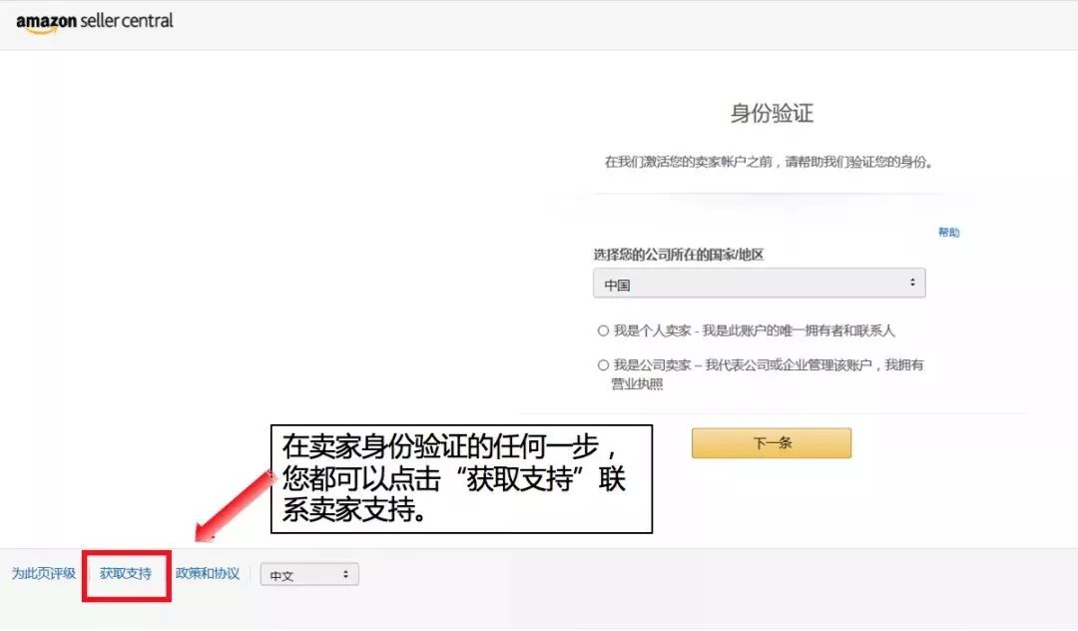The image size is (1078, 631).
Task: Select the 我是个人卖家 radio button
Action: click(603, 330)
